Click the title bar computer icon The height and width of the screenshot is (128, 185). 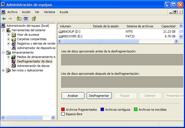[x=3, y=5]
